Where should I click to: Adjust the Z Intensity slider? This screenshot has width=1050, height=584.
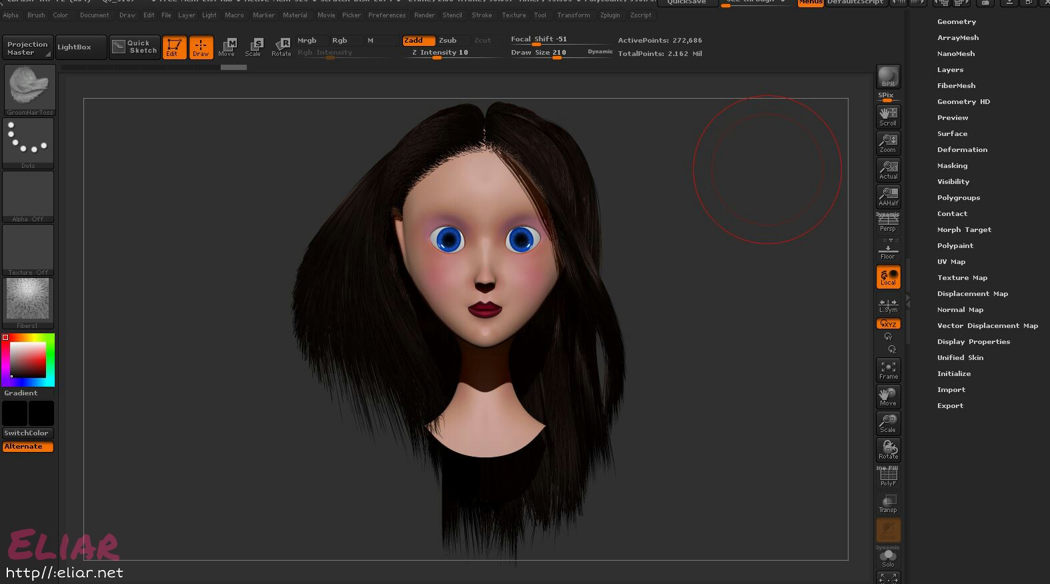(453, 53)
